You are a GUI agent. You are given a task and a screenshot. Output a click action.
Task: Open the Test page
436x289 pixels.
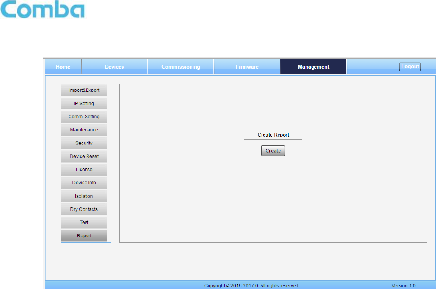tap(84, 222)
